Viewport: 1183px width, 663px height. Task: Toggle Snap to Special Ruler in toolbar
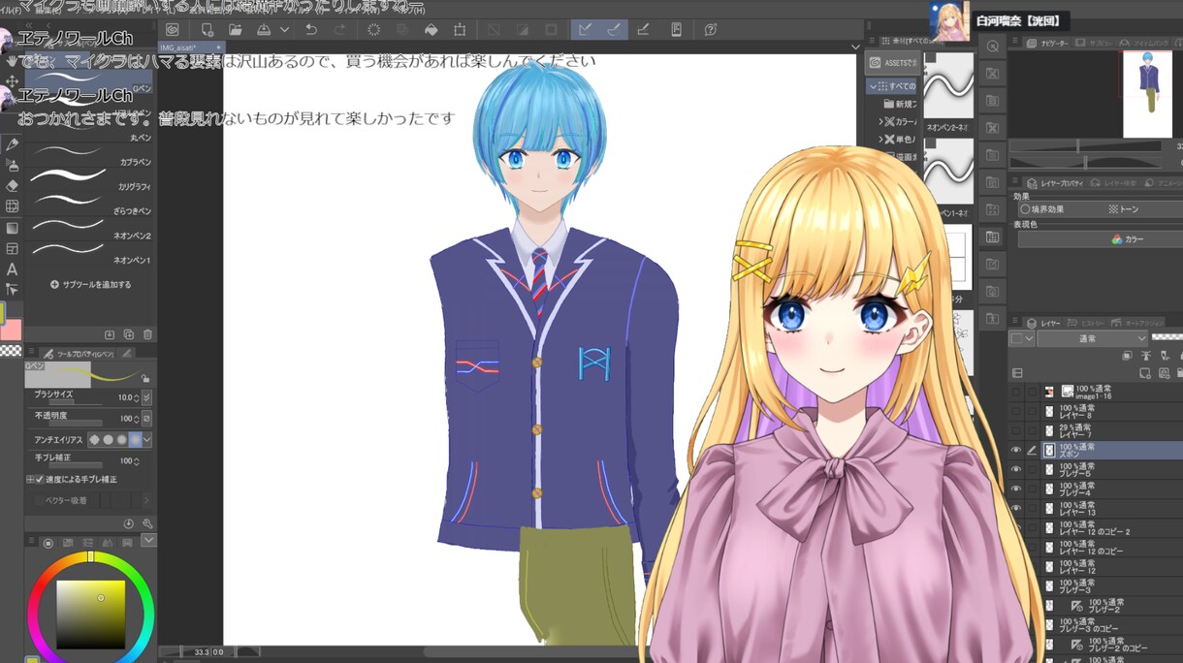coord(613,29)
